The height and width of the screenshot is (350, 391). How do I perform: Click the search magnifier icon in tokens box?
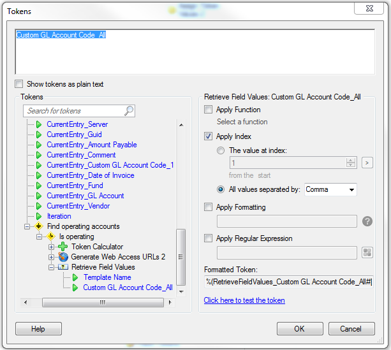coord(129,111)
